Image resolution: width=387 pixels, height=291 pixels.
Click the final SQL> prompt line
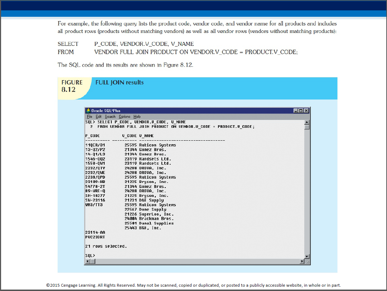click(x=90, y=256)
